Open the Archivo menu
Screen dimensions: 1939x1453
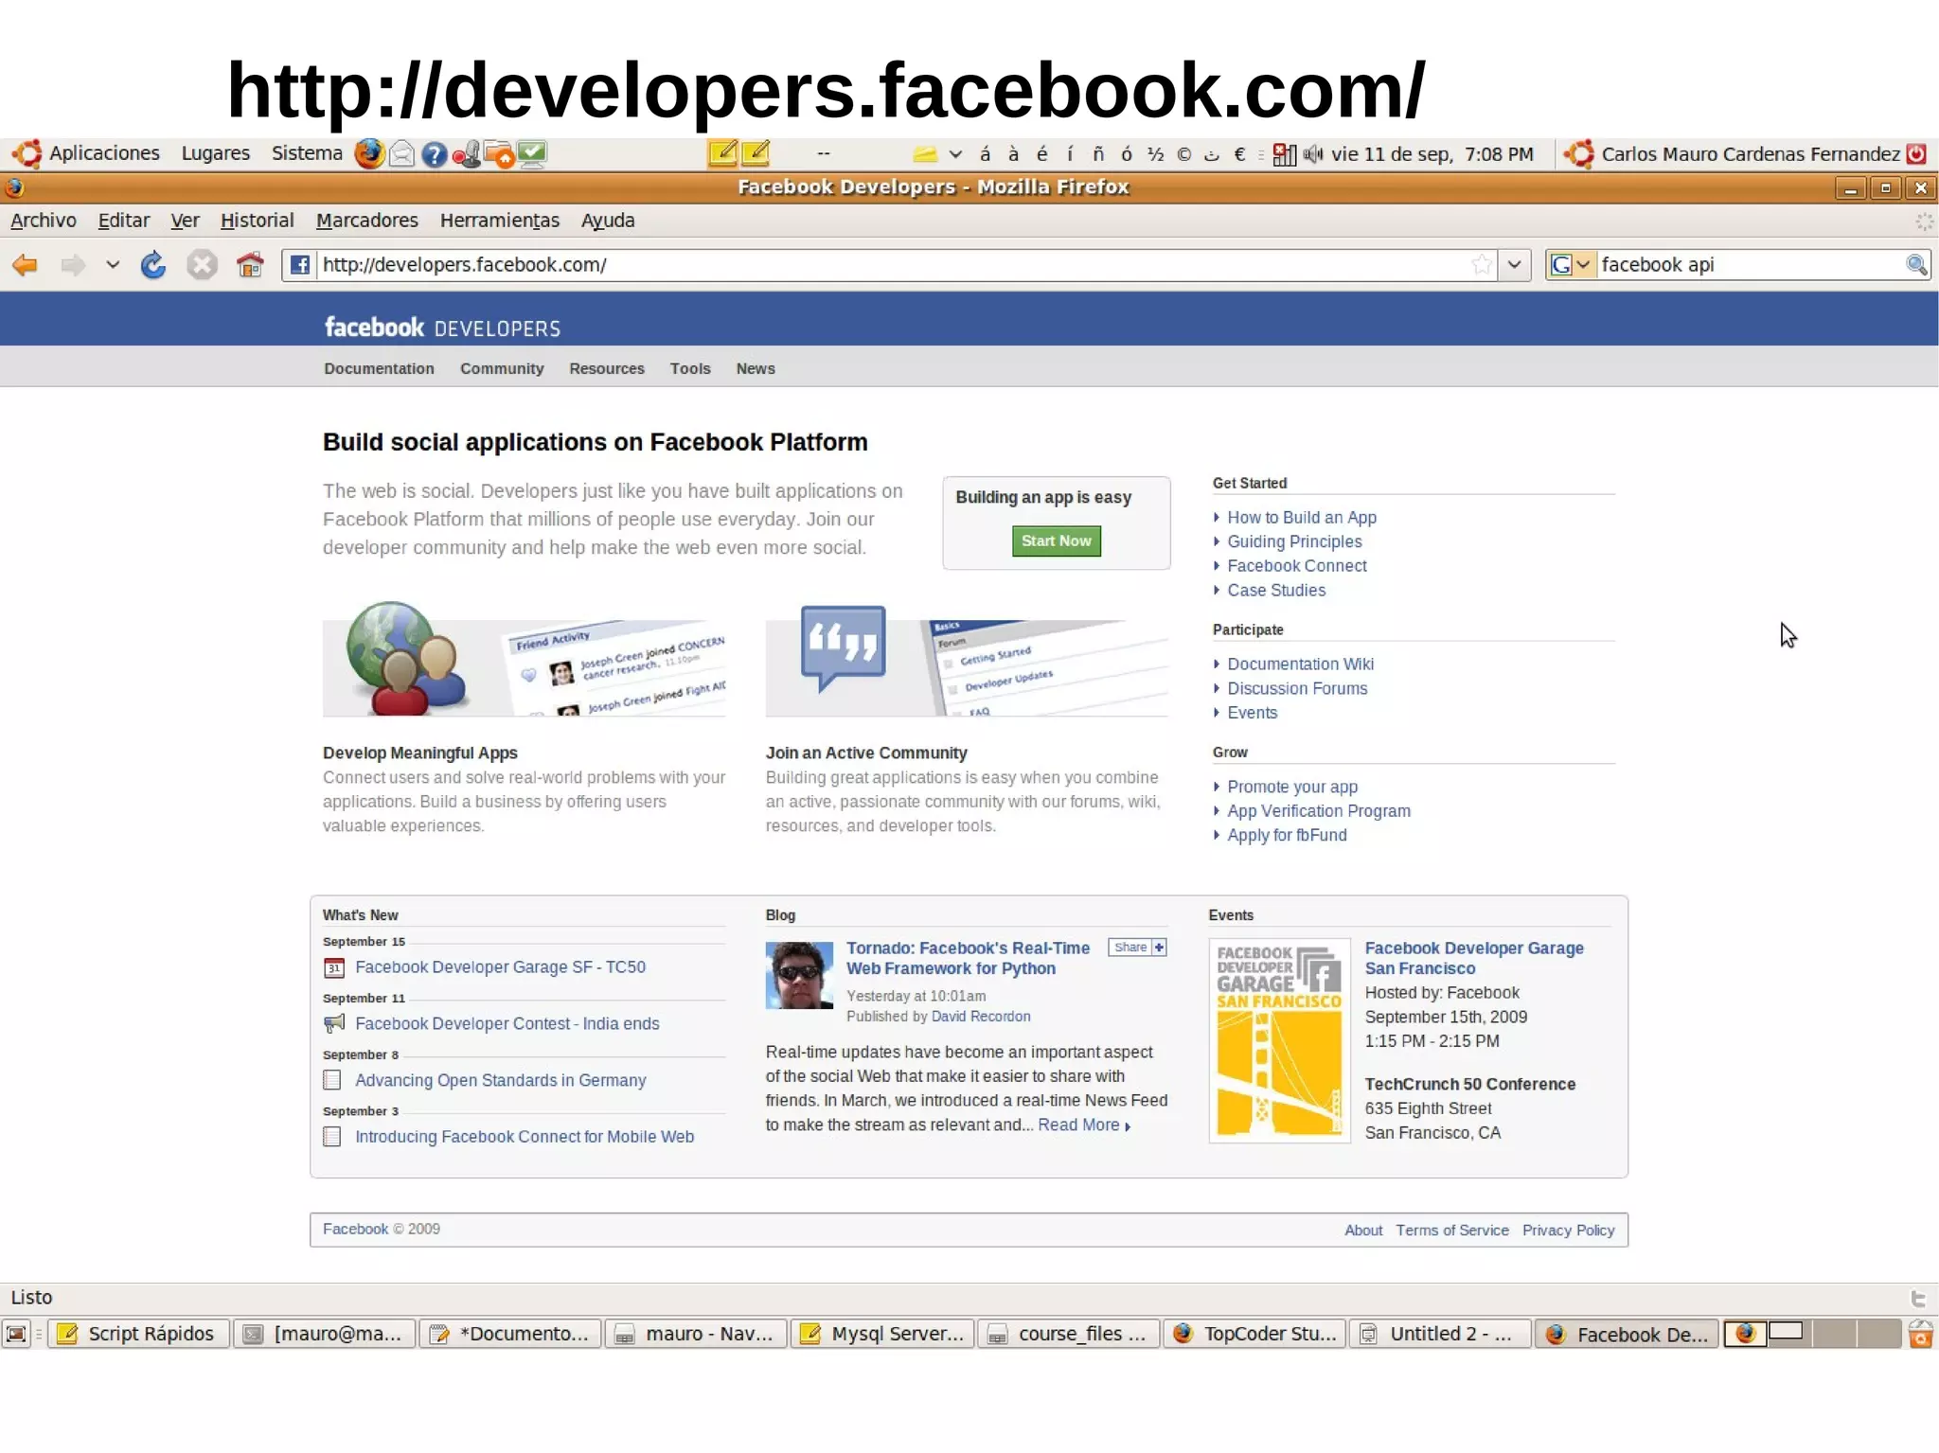click(x=44, y=221)
